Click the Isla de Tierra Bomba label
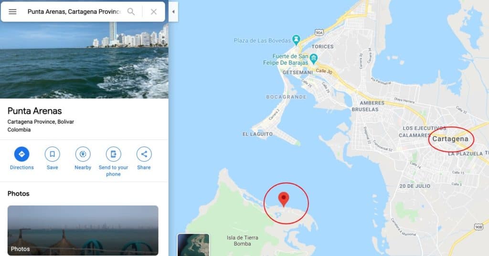Screen dimensions: 489x256 point(242,241)
